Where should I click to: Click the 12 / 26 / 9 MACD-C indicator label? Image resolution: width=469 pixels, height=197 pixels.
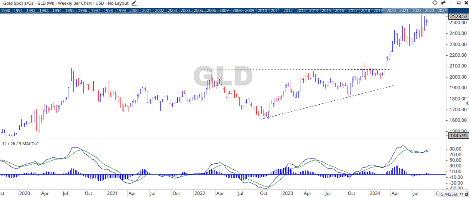point(20,144)
